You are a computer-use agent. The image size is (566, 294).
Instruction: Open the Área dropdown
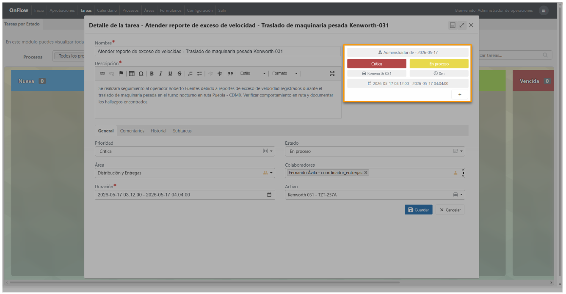click(x=185, y=173)
